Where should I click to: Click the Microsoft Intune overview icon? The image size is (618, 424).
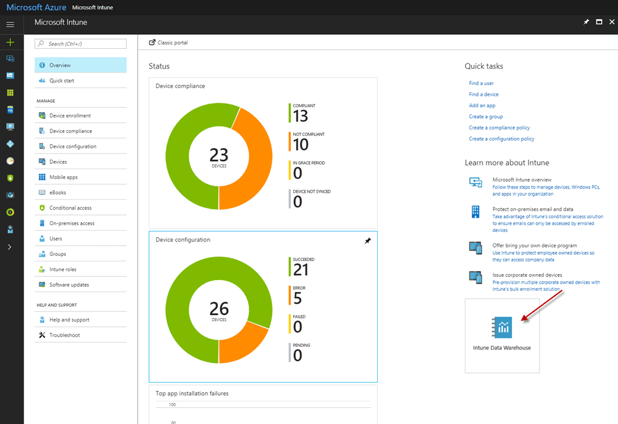pos(476,182)
